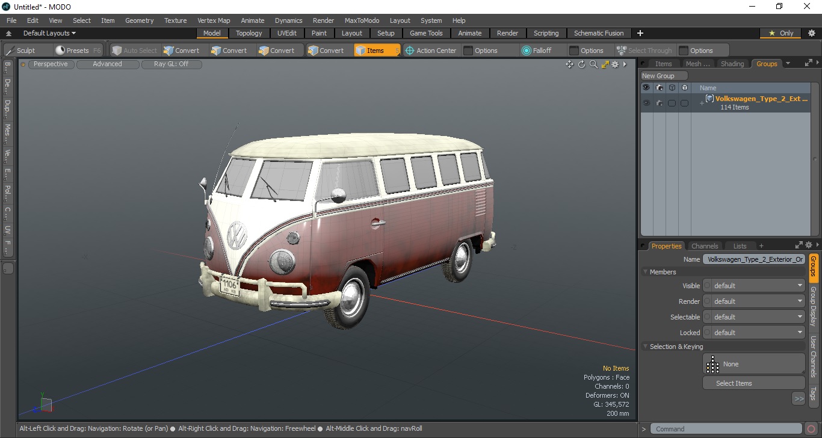
Task: Open viewport settings gear
Action: click(x=615, y=64)
